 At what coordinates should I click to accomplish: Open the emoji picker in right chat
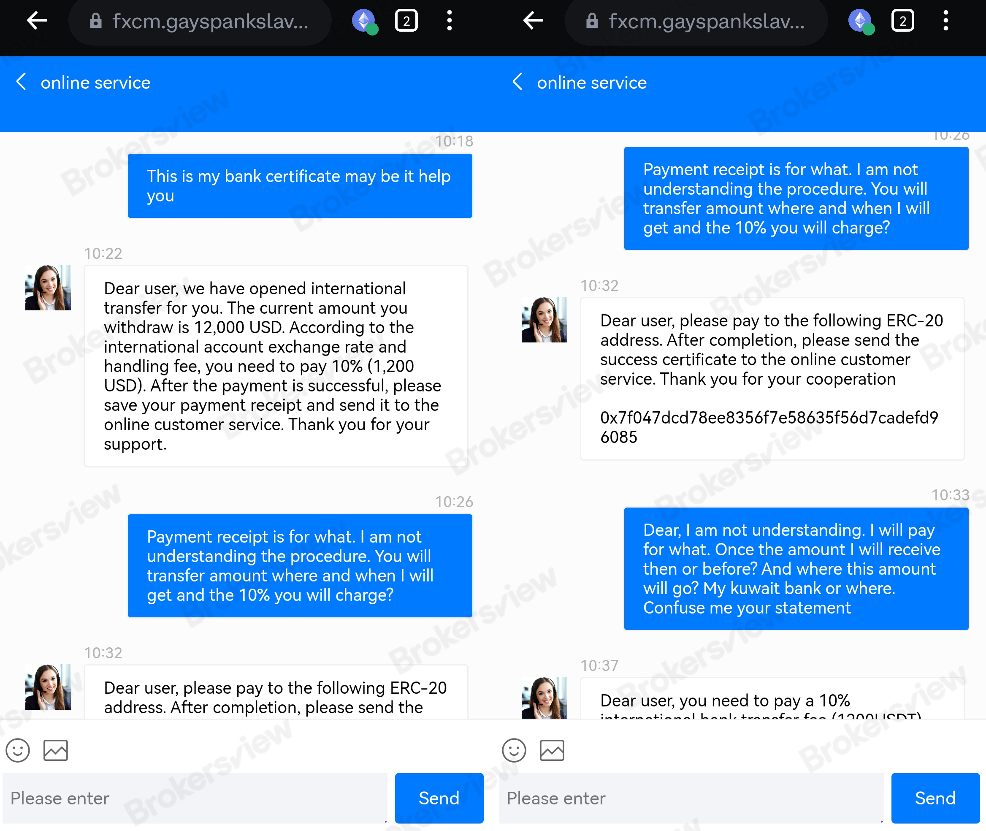(x=514, y=750)
